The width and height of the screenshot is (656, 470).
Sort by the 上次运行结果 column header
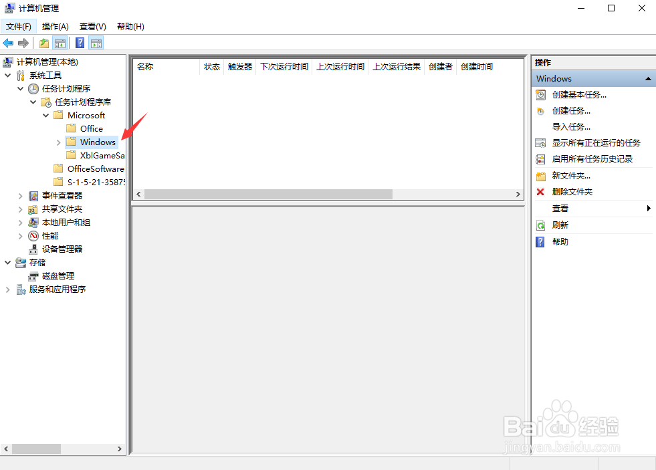[396, 66]
